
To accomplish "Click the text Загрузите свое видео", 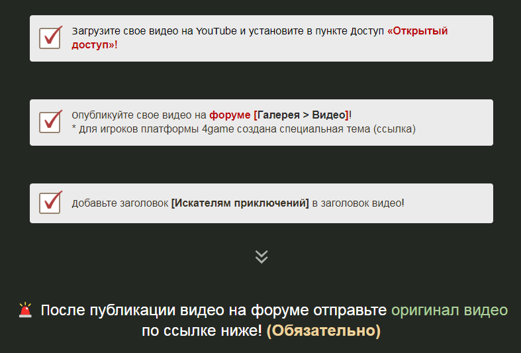I will pos(125,31).
